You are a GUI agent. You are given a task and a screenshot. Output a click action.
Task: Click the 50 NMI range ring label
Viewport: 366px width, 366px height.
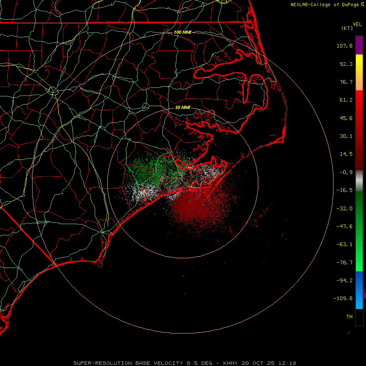point(183,108)
